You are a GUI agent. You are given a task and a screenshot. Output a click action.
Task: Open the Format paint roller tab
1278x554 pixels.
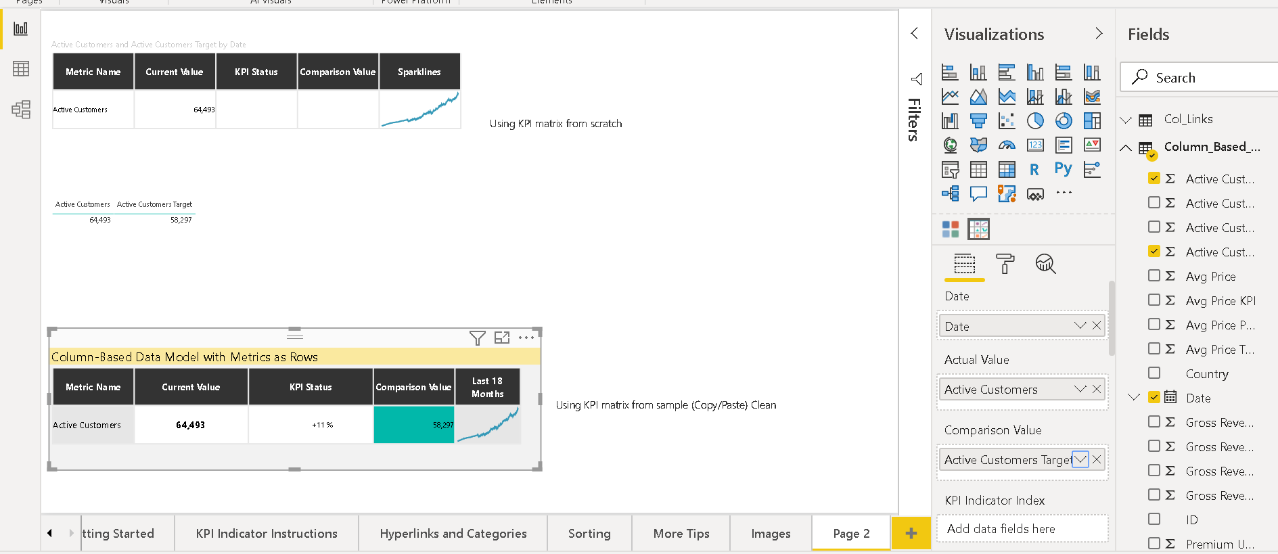[1005, 264]
